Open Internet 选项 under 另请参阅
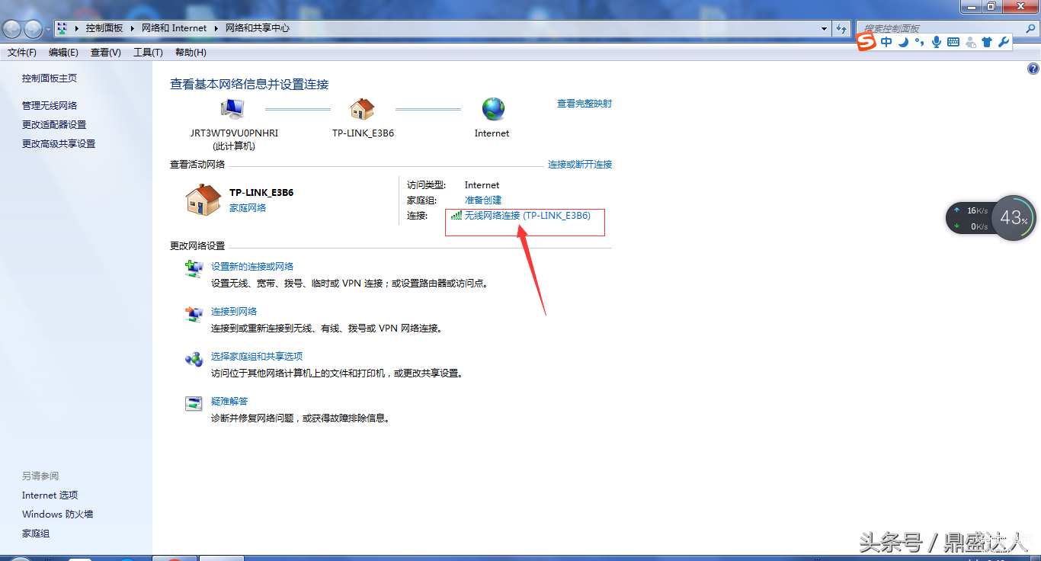 click(x=50, y=495)
